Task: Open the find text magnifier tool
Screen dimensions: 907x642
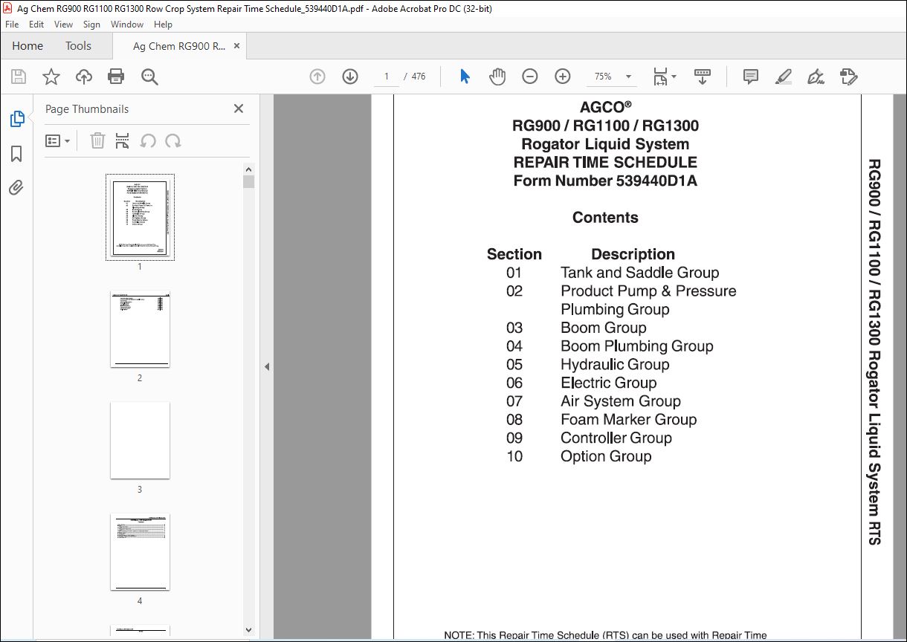Action: (x=149, y=77)
